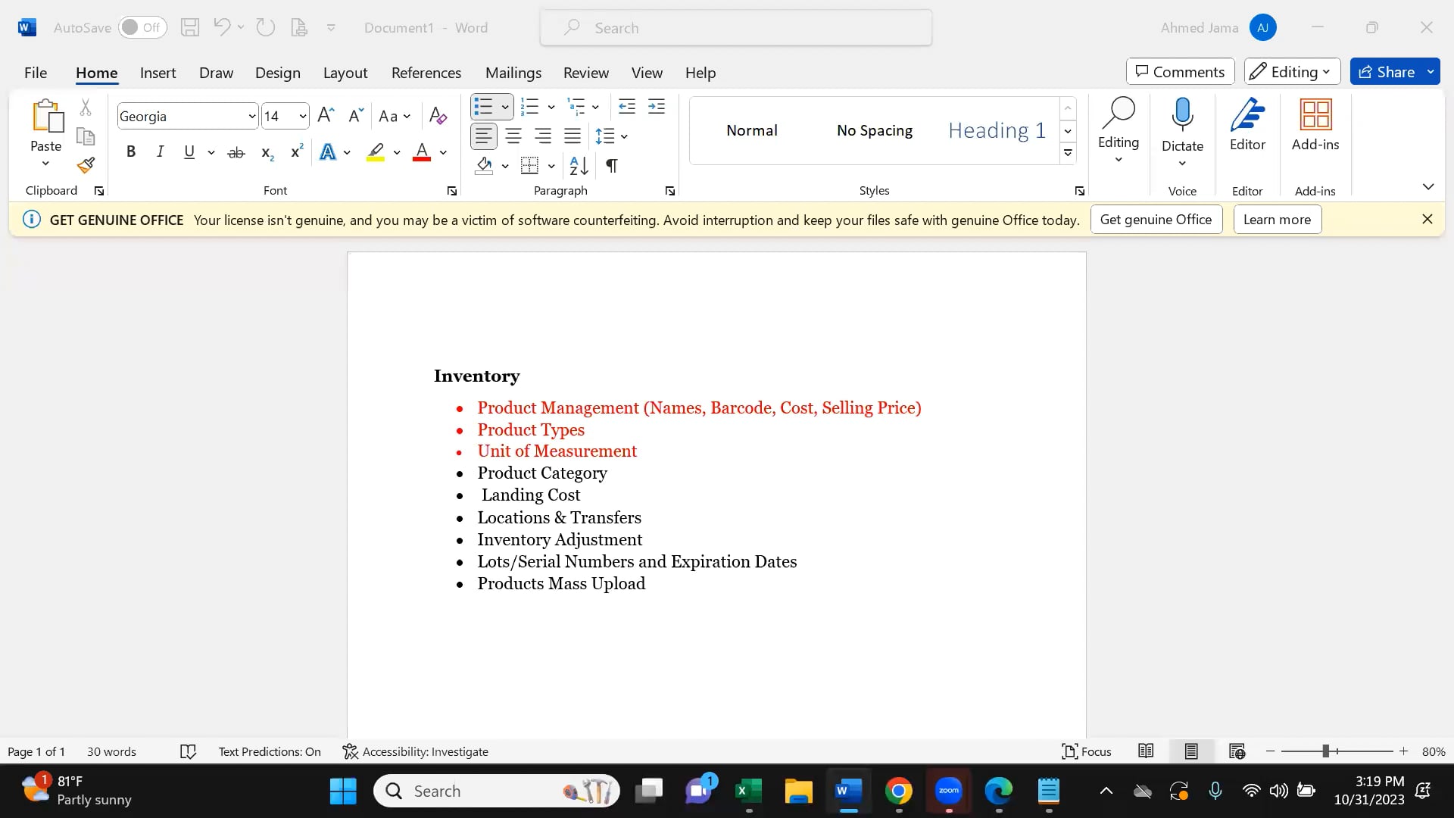Toggle Bold formatting button
1454x818 pixels.
[x=131, y=152]
